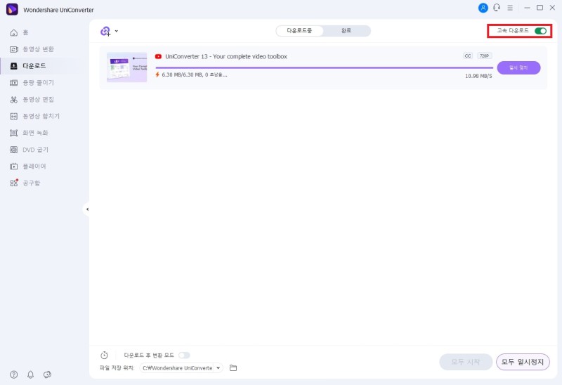Open the feedback chat icon
Viewport: 562px width, 385px height.
[x=47, y=374]
